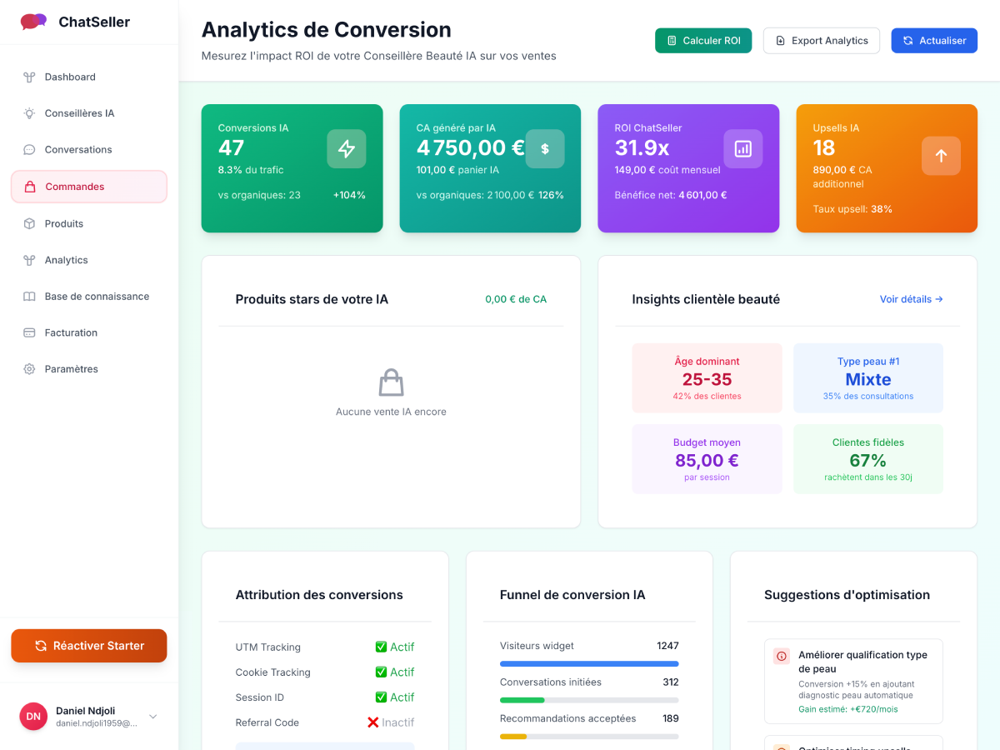This screenshot has height=750, width=1000.
Task: Expand the Daniel Ndjoli profile chevron
Action: [x=152, y=716]
